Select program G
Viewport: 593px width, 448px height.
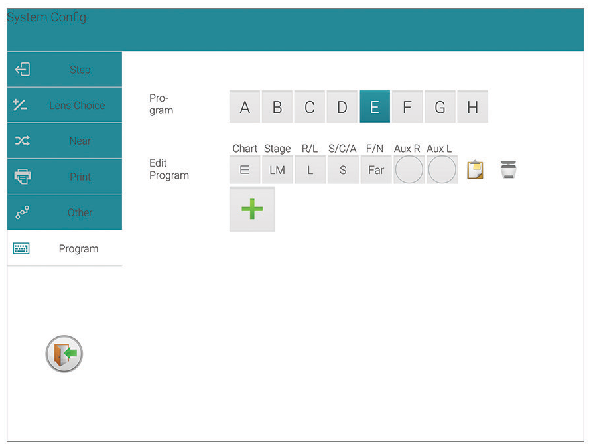click(440, 107)
